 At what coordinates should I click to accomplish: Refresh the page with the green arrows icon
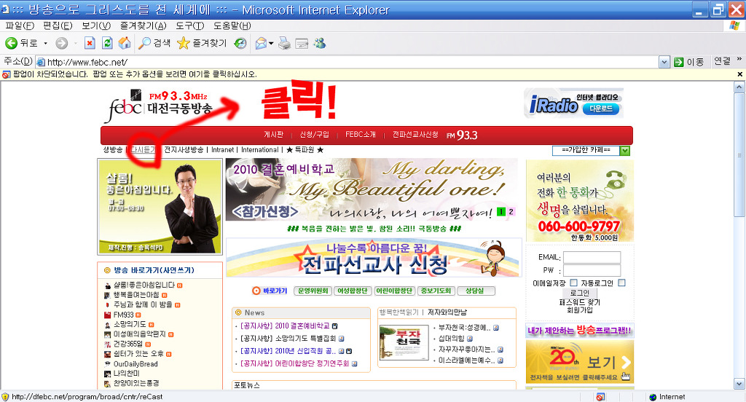[x=108, y=43]
